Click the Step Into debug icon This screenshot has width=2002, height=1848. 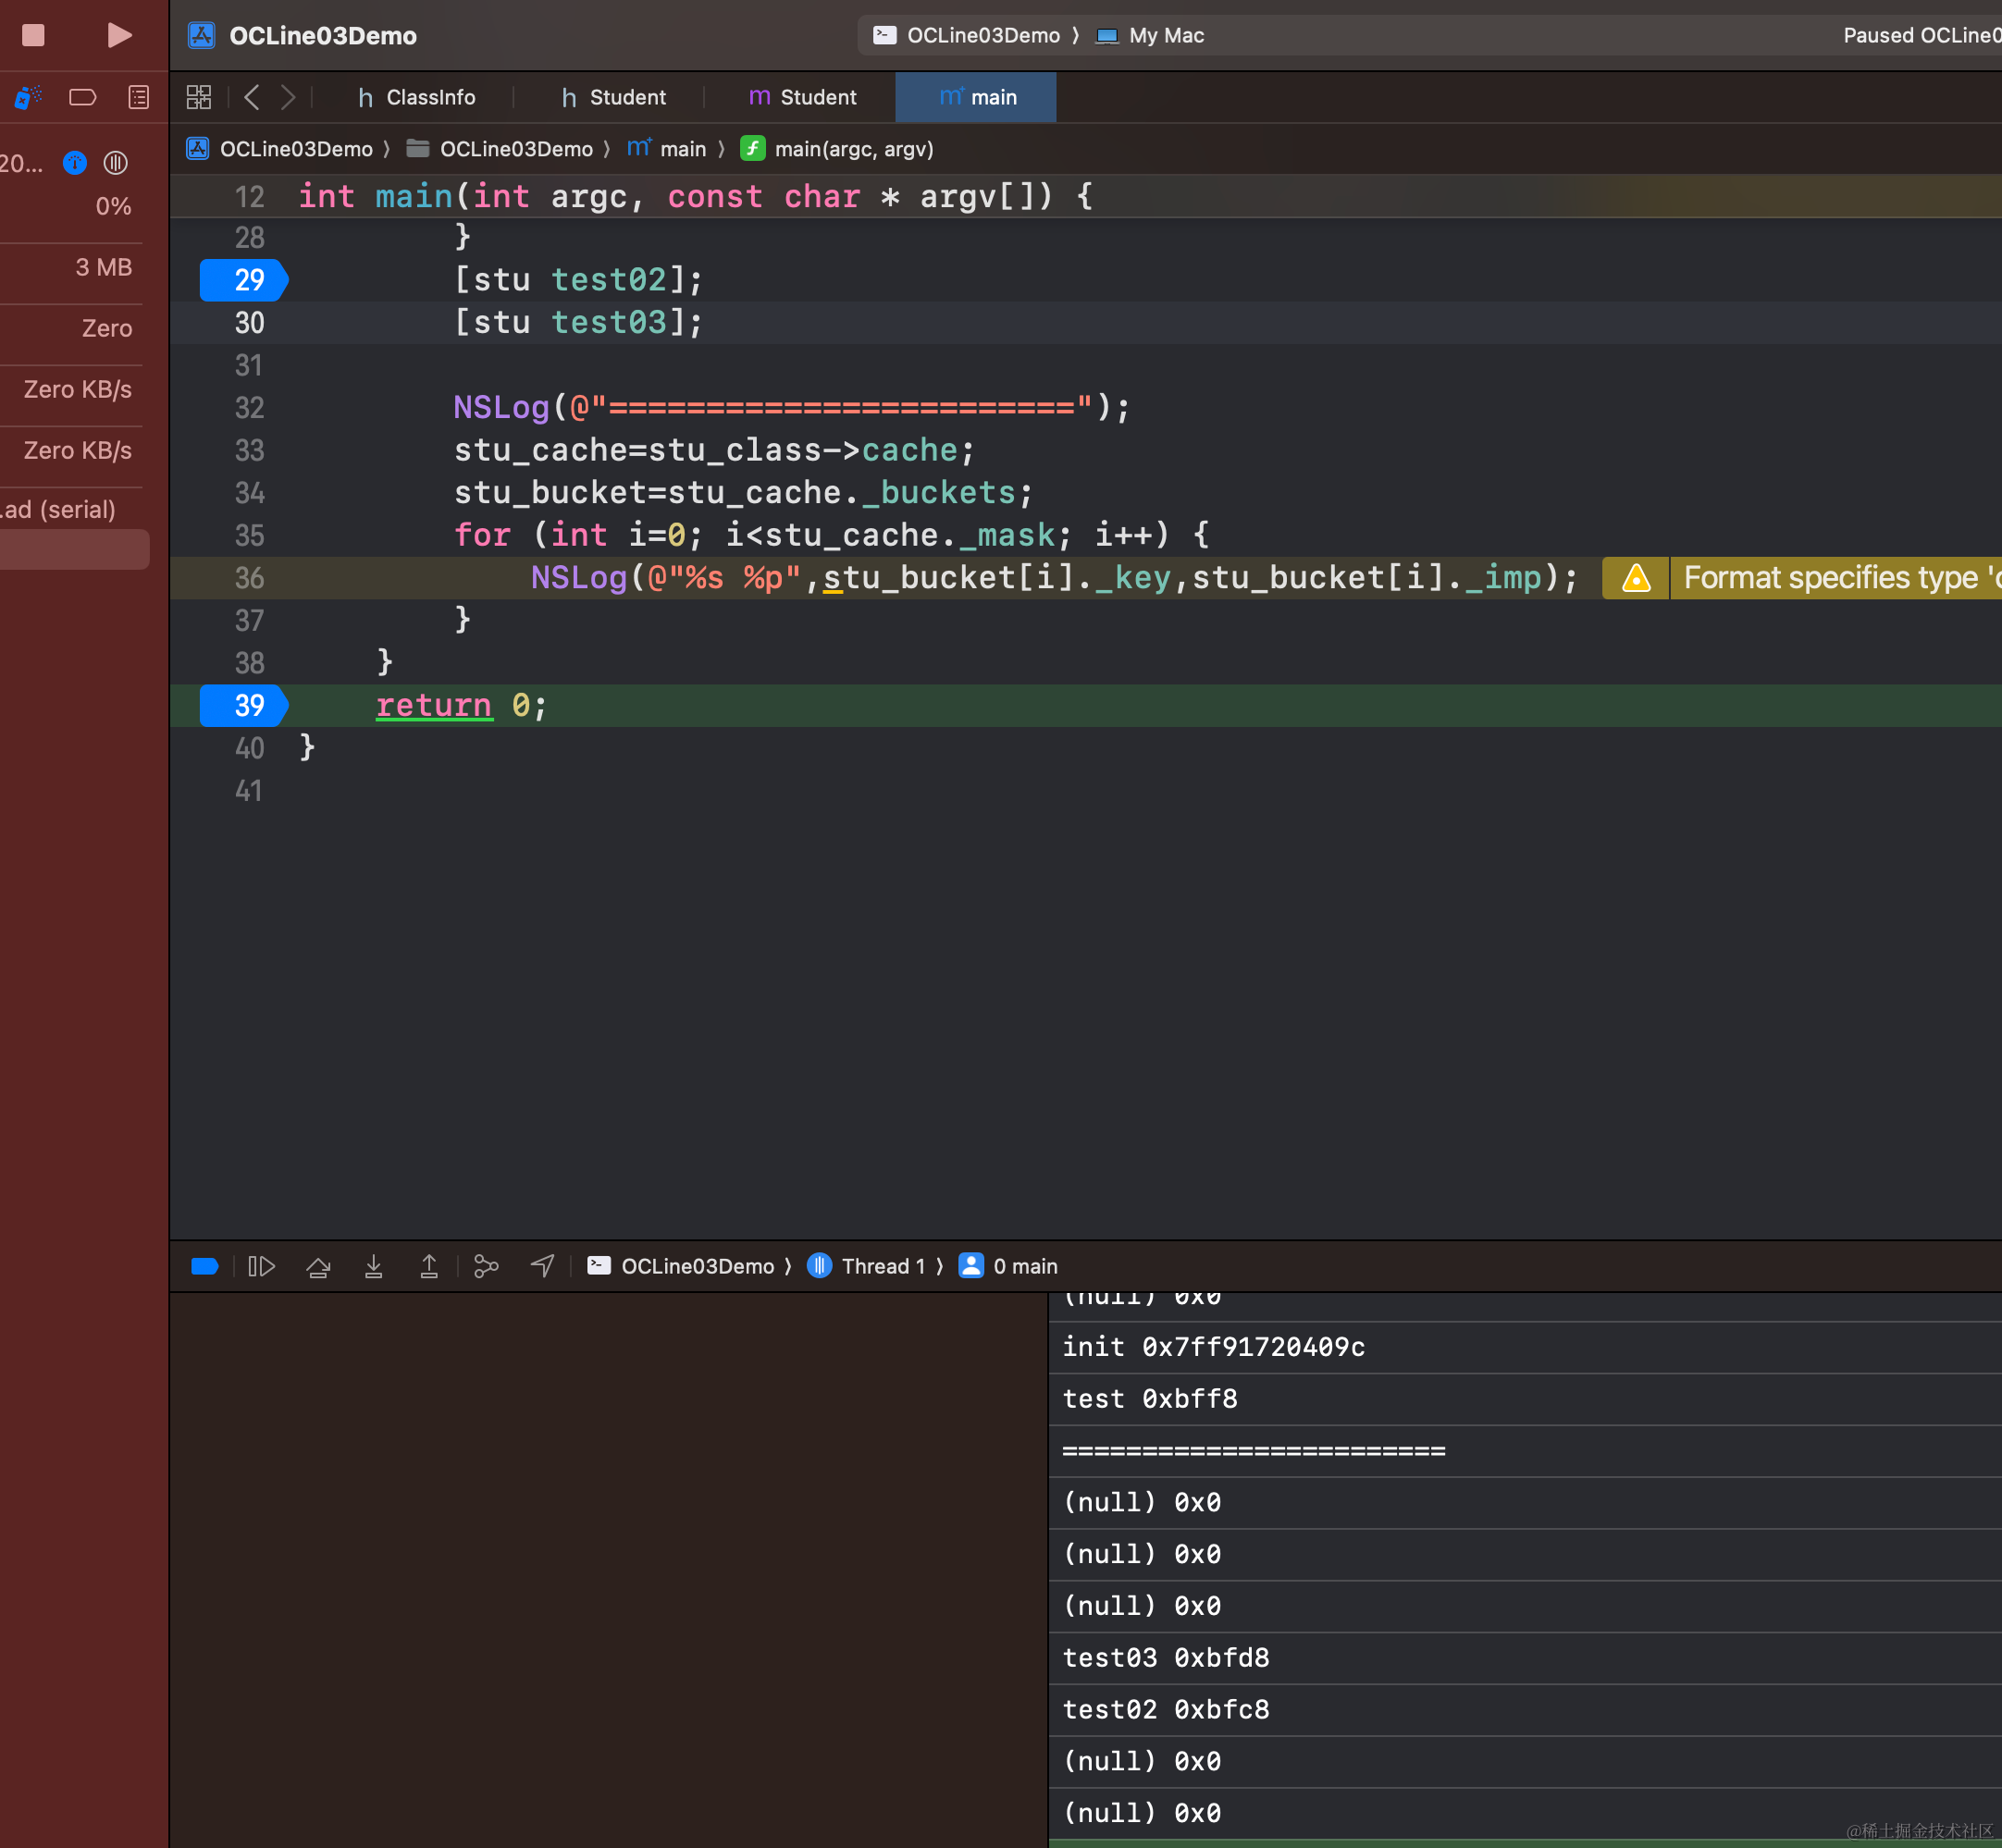pos(373,1266)
